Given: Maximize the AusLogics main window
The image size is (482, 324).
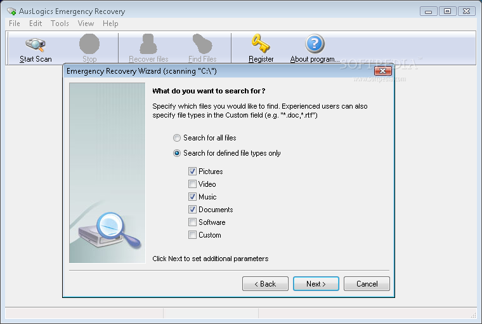Looking at the screenshot, I should [447, 11].
